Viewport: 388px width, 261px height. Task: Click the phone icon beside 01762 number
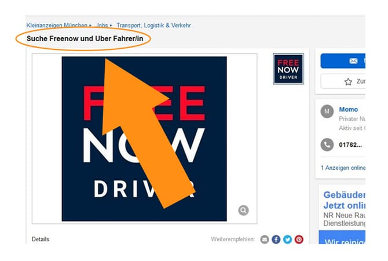pos(327,145)
